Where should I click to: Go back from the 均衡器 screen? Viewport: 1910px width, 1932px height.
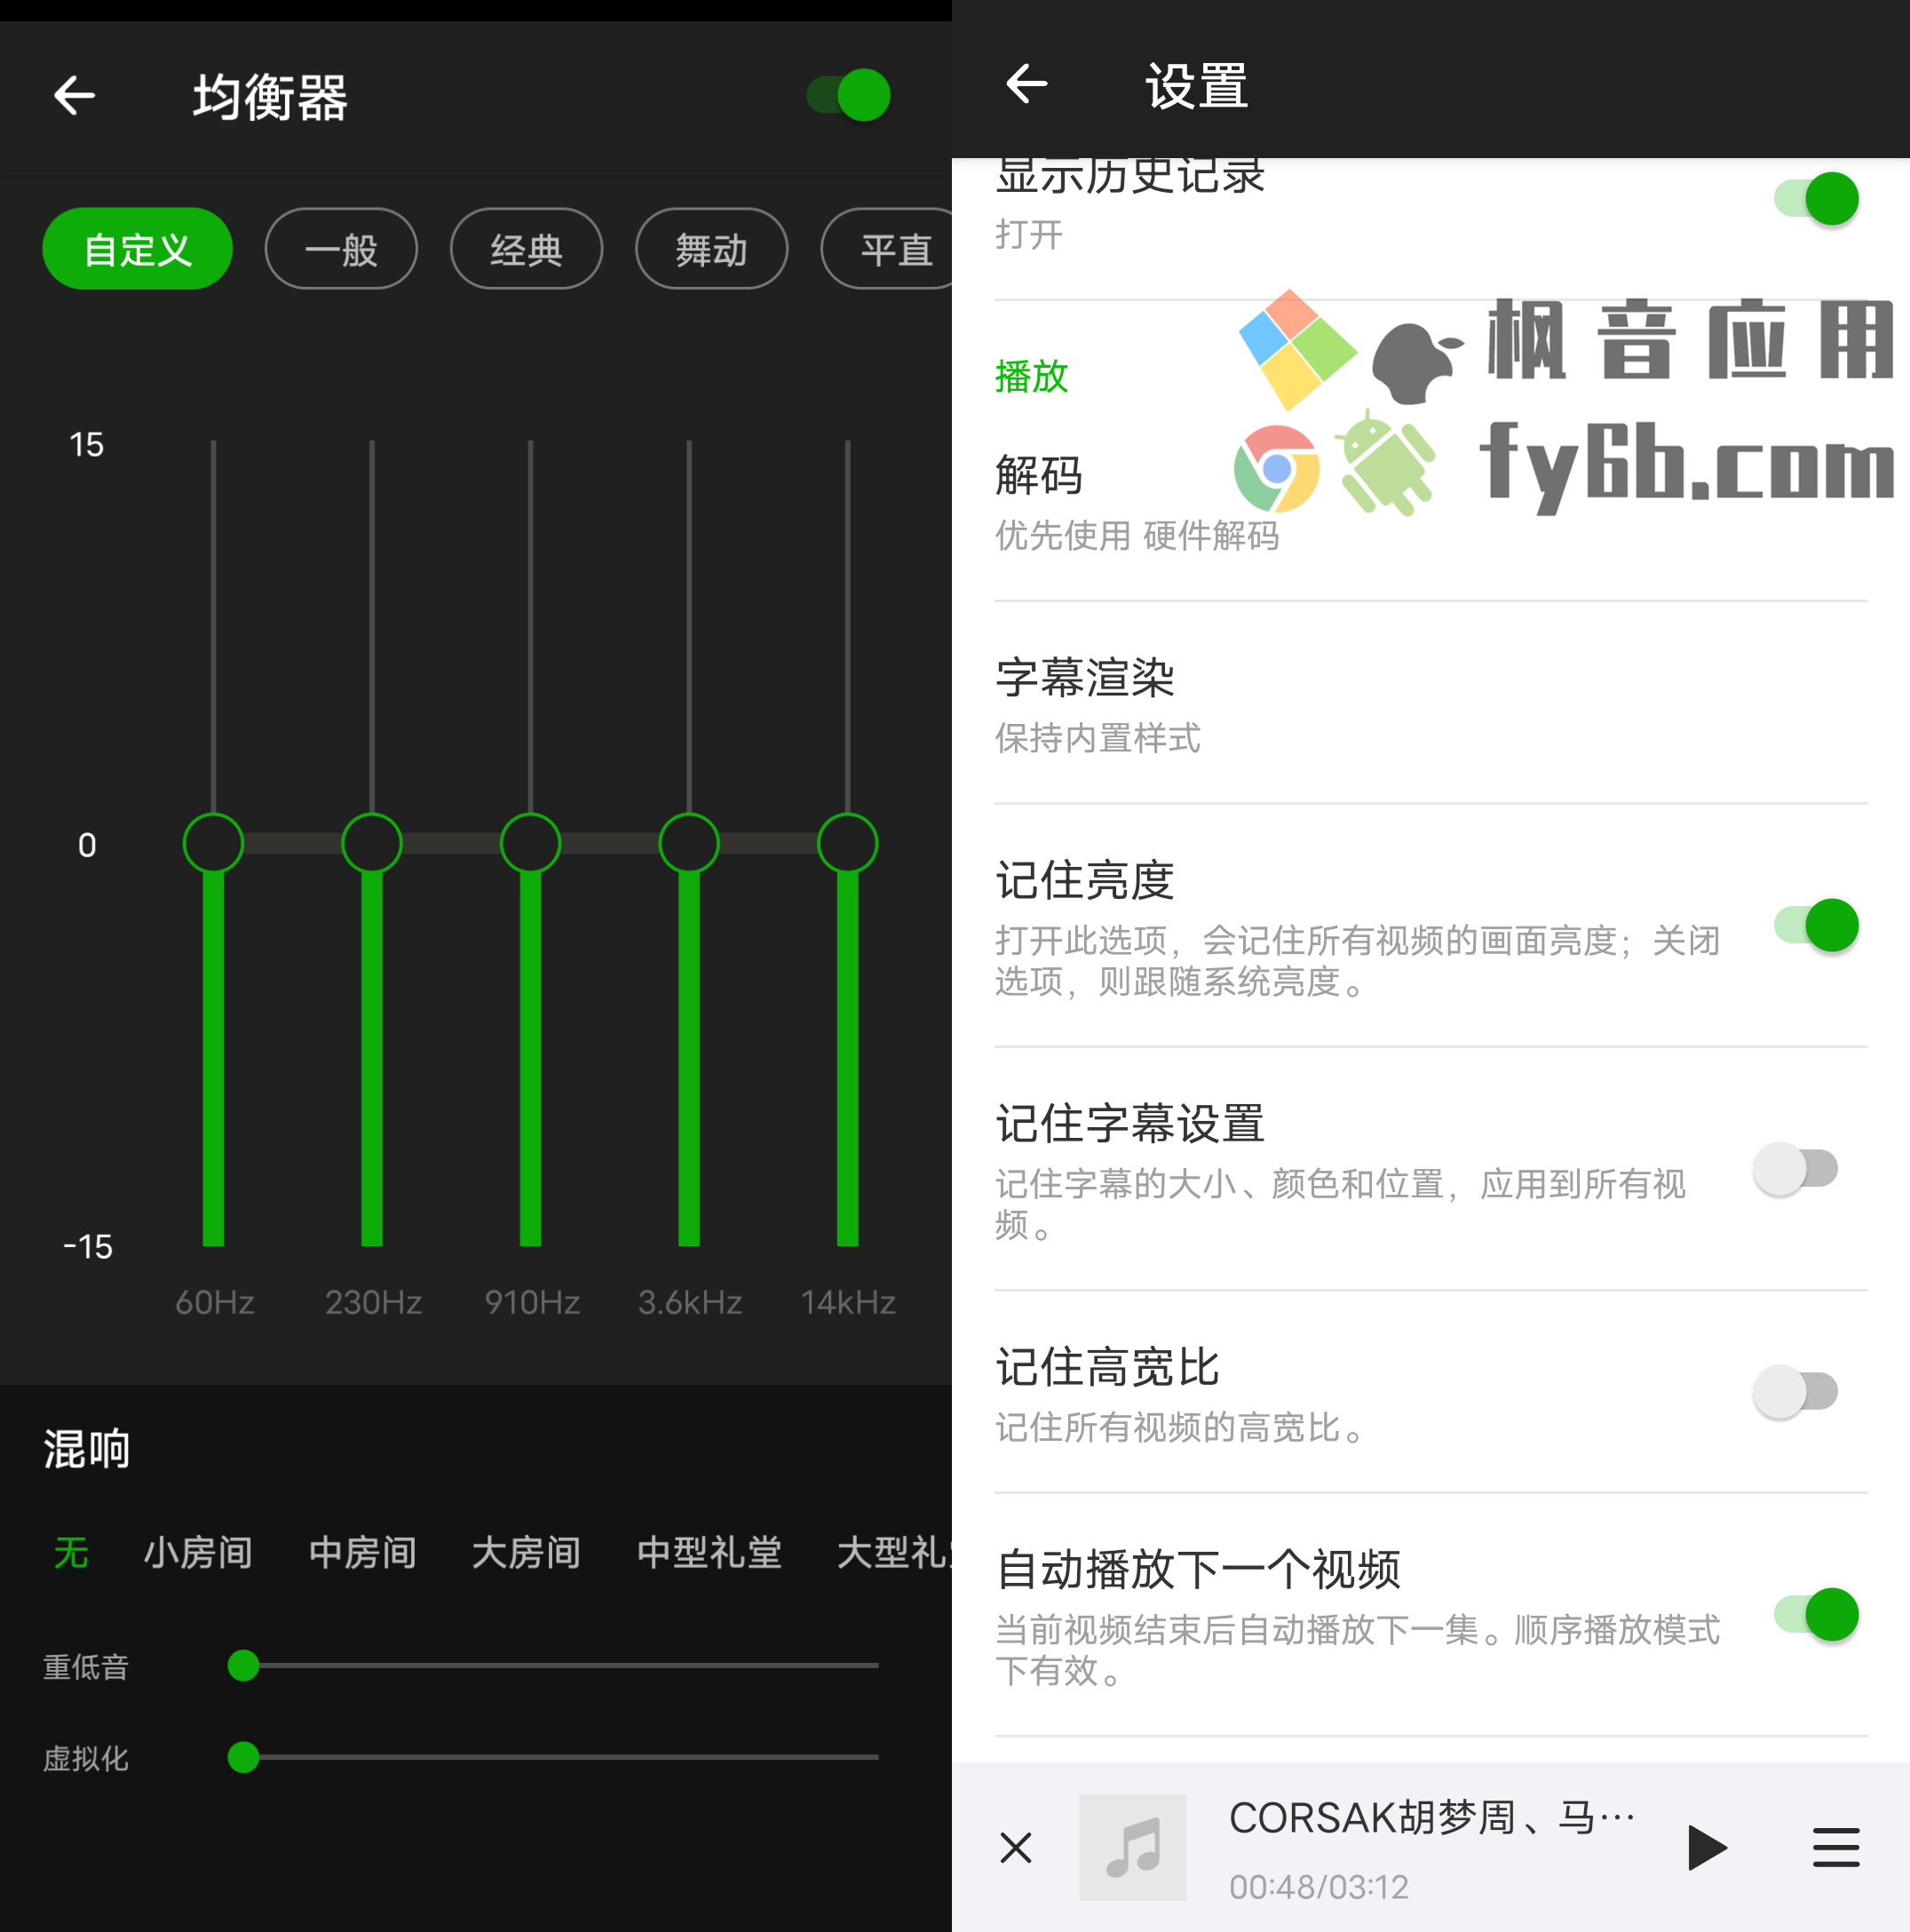pos(75,96)
